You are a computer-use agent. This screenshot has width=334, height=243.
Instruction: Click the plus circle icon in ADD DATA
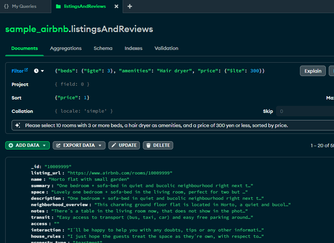click(x=10, y=145)
